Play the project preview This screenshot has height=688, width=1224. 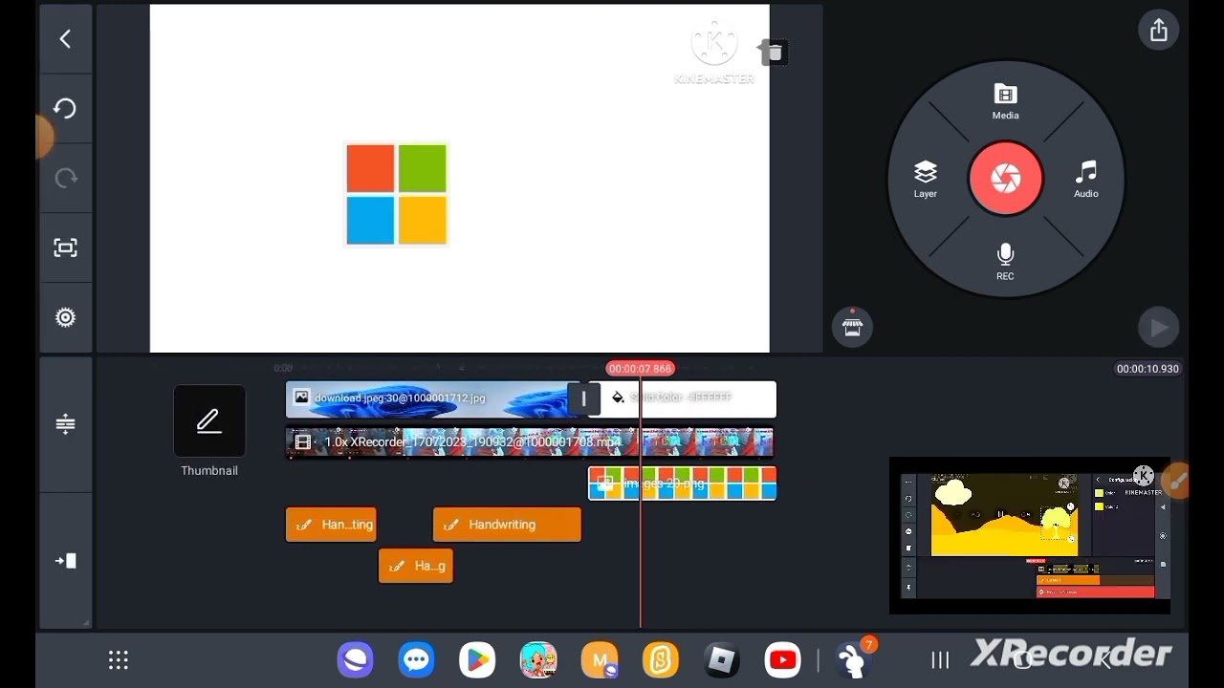[1159, 328]
